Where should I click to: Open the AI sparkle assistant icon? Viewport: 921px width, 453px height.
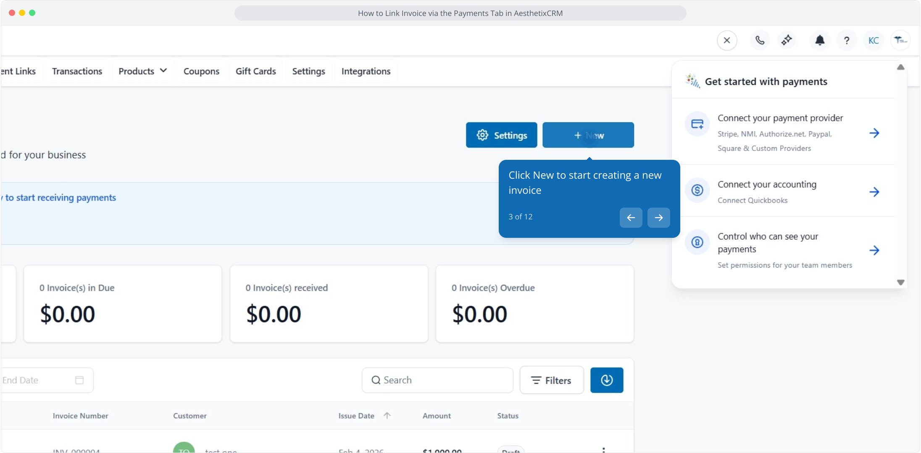click(787, 40)
